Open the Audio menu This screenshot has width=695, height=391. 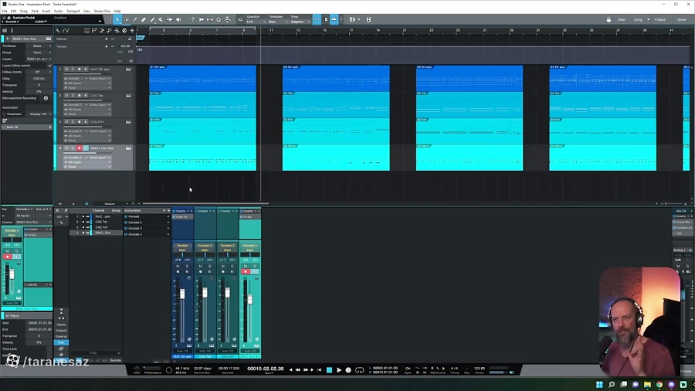58,11
